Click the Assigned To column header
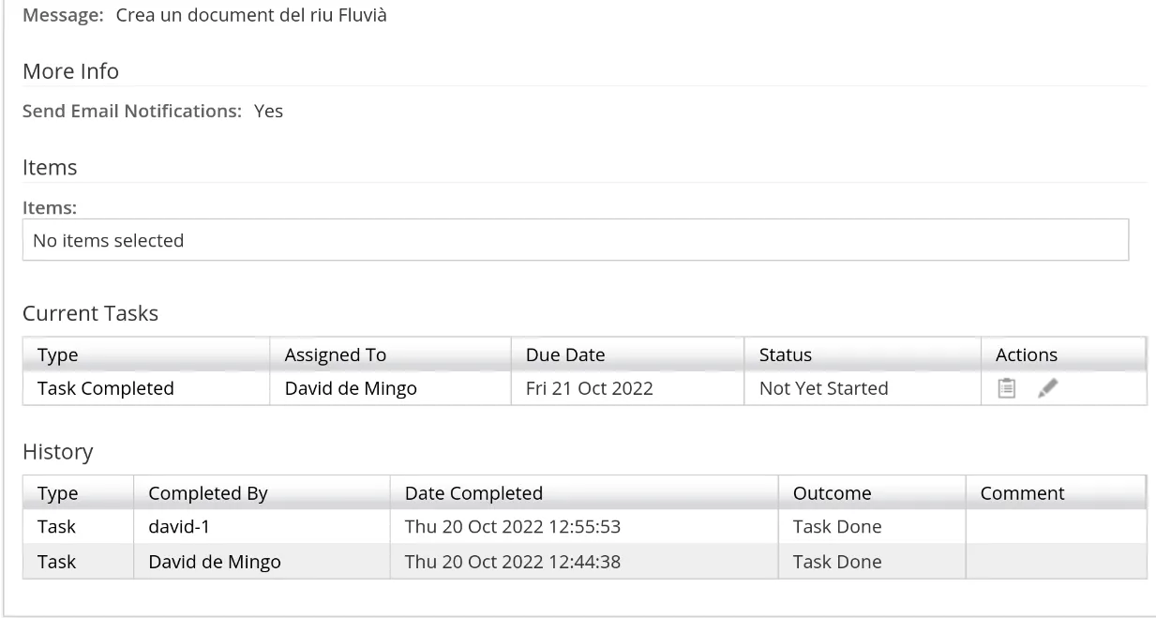The height and width of the screenshot is (618, 1156). 336,355
